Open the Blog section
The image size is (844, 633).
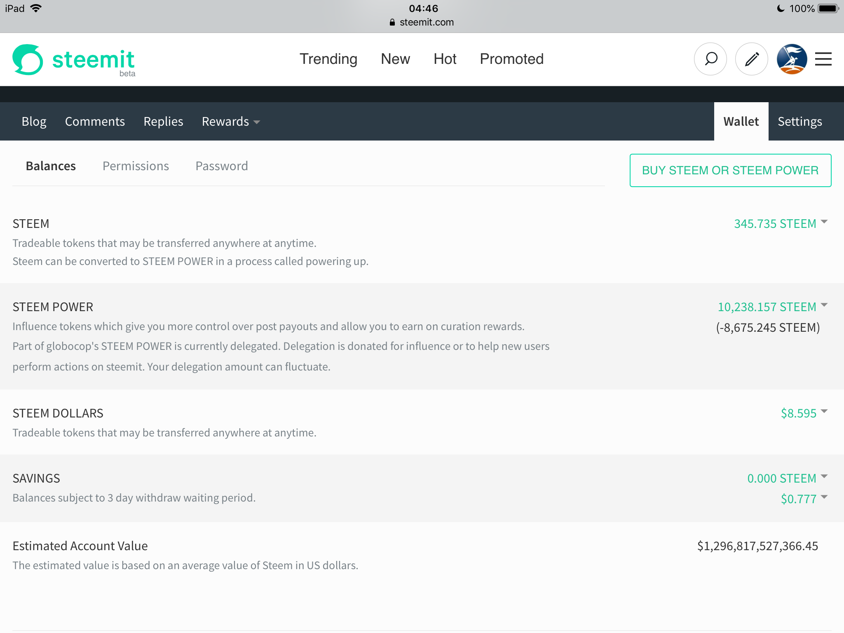[34, 122]
